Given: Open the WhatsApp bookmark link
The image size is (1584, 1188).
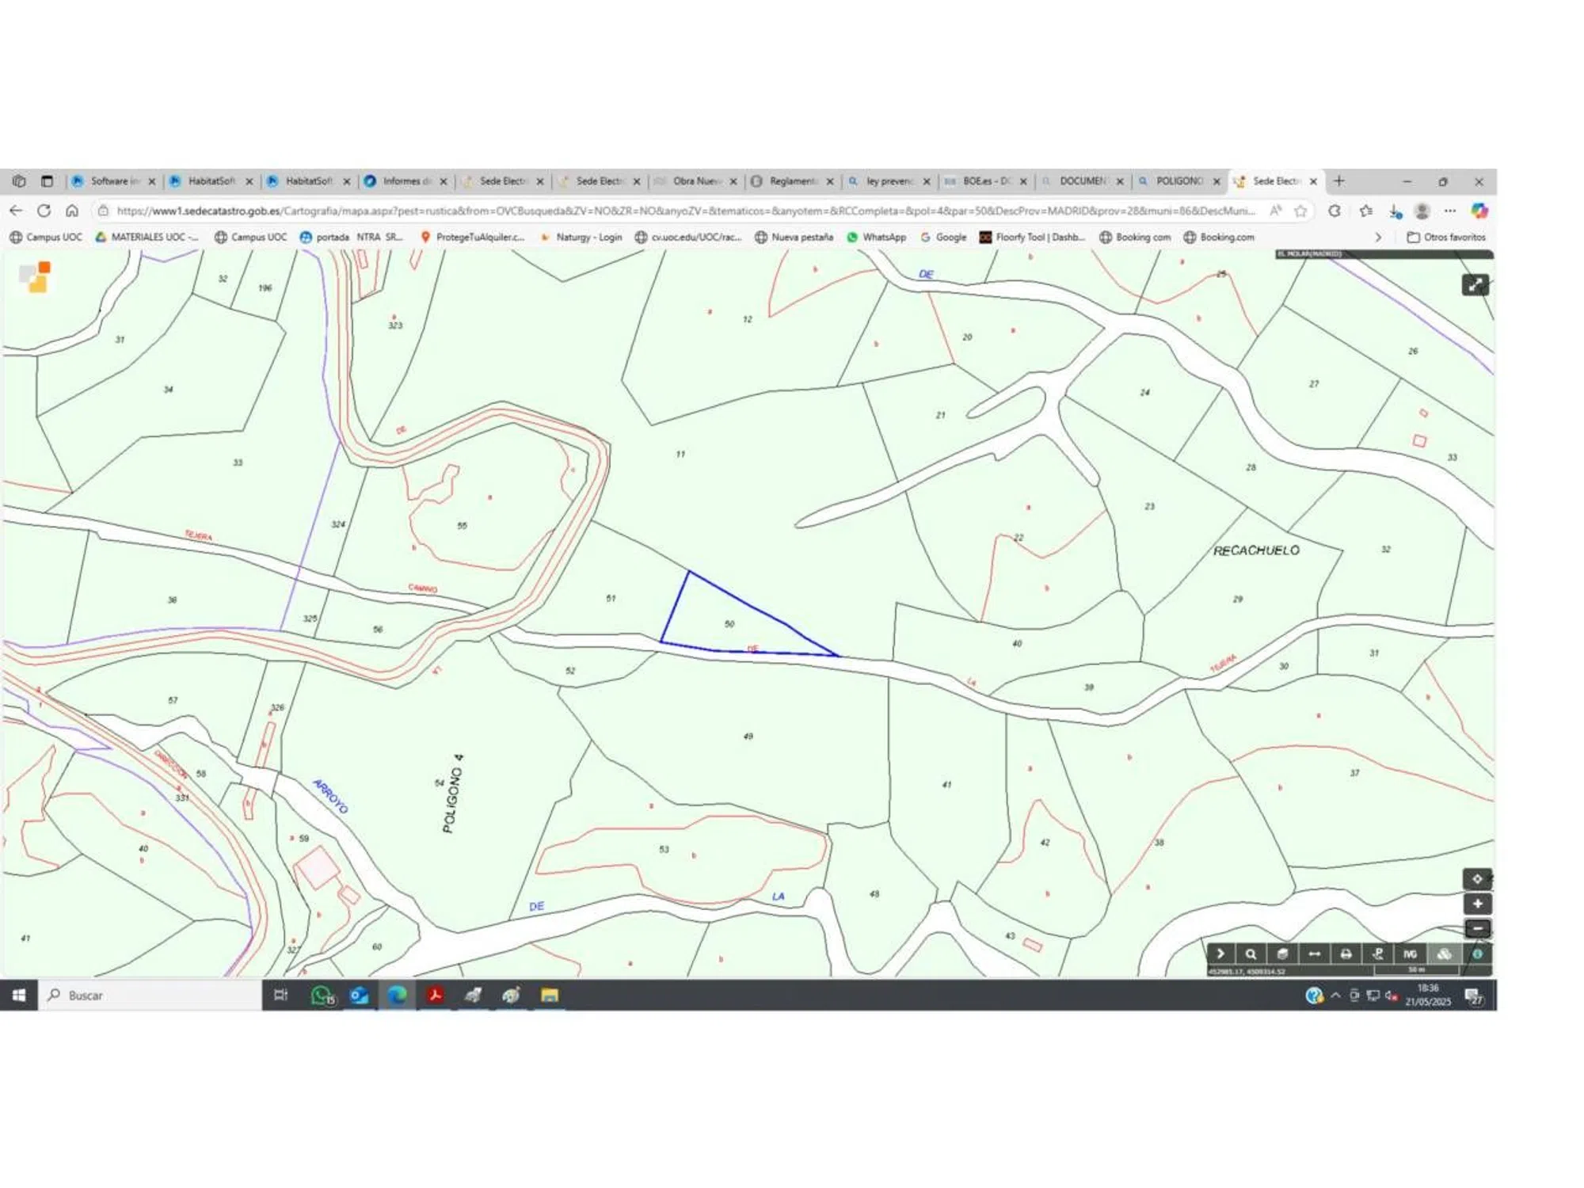Looking at the screenshot, I should 876,237.
